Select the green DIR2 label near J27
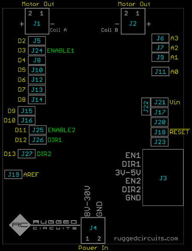The width and height of the screenshot is (192, 251). click(44, 154)
